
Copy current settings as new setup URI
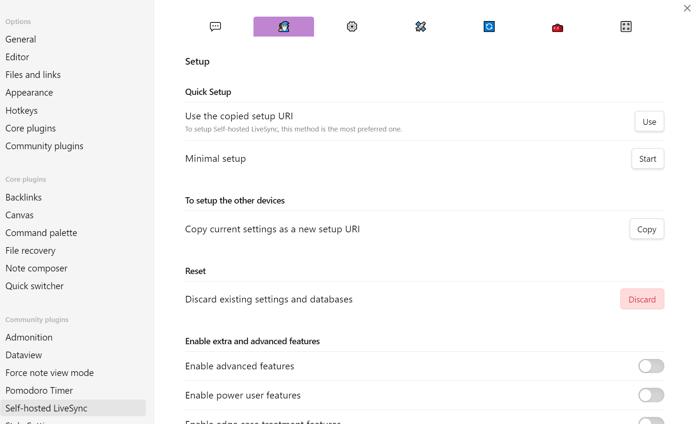click(x=647, y=229)
